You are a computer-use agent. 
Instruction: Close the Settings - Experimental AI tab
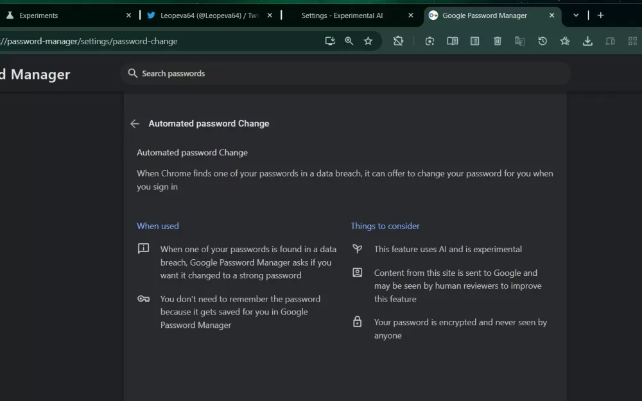click(411, 15)
